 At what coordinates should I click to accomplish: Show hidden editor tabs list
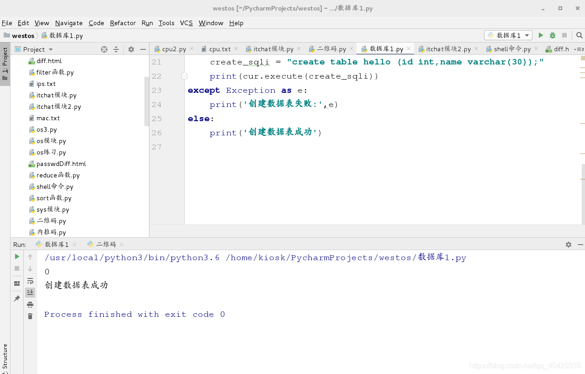tap(578, 49)
